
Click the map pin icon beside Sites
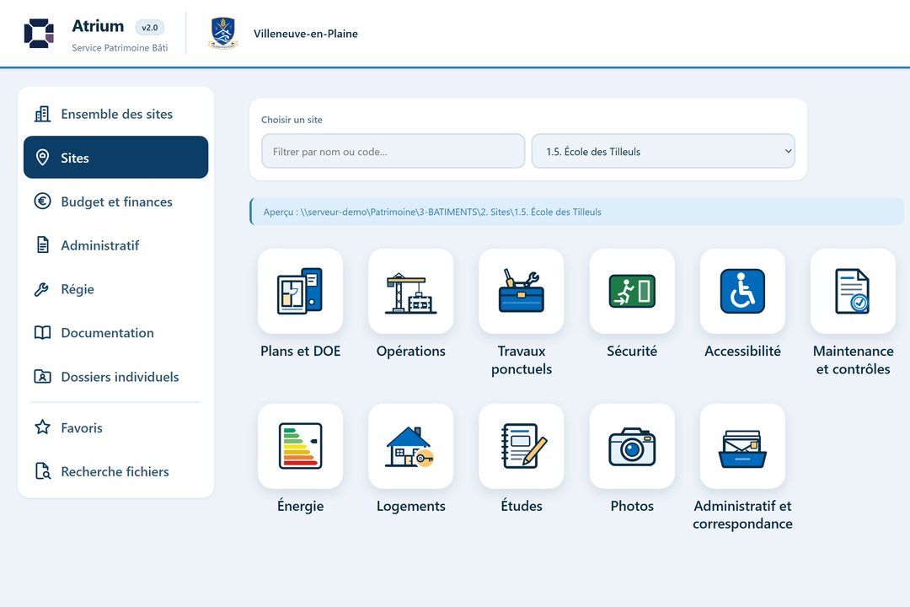pyautogui.click(x=42, y=158)
